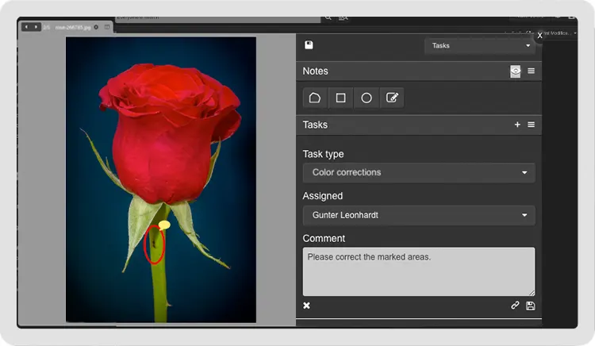
Task: Click the save icon at panel top
Action: point(309,45)
